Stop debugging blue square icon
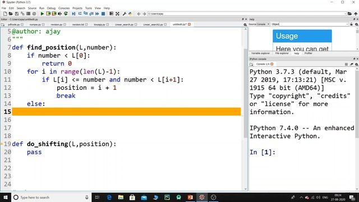The width and height of the screenshot is (359, 202). [103, 13]
